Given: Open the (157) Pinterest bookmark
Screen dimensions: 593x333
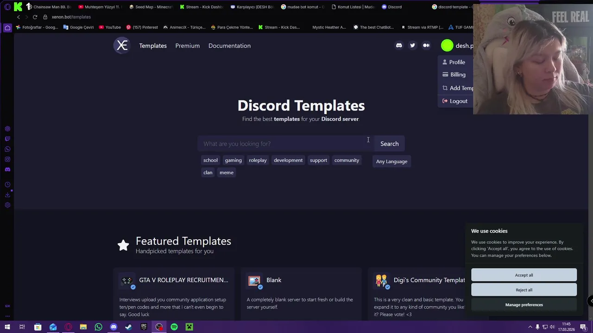Looking at the screenshot, I should 142,27.
